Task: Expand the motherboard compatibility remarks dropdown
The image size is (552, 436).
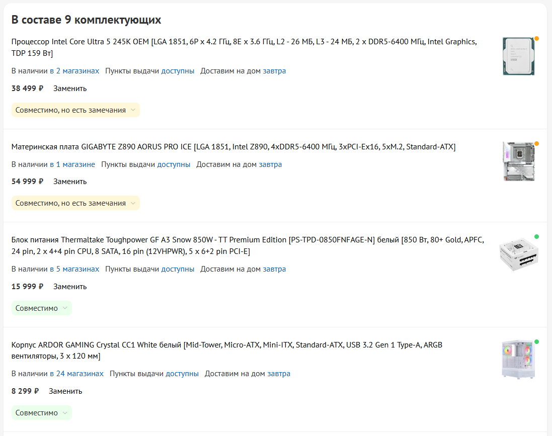Action: coord(75,203)
